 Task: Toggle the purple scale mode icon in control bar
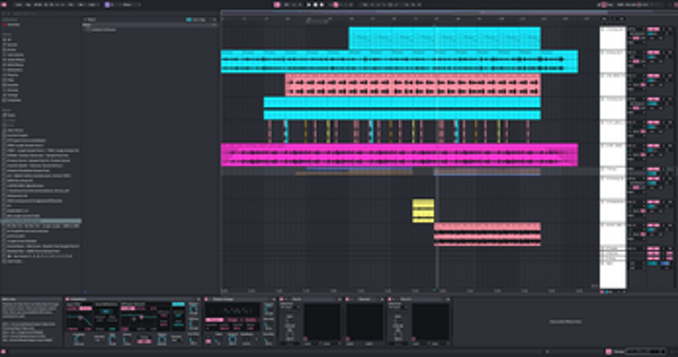click(108, 5)
